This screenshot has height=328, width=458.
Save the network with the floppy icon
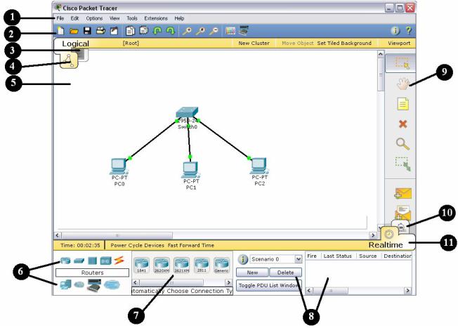[x=87, y=30]
